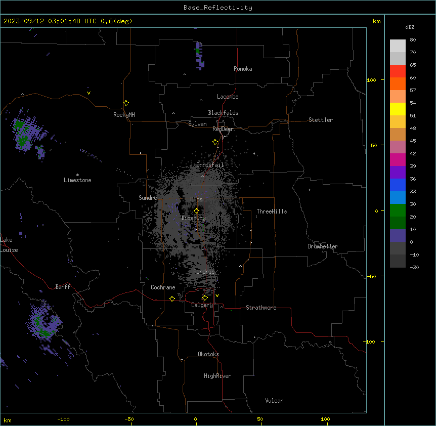
Task: Click the Sundre town label
Action: 148,197
